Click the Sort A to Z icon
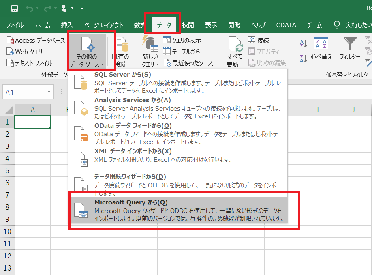372x275 pixels. tap(304, 44)
